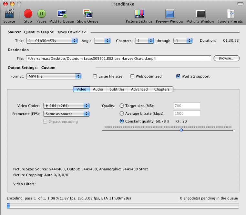Enable Web optimized checkbox
The height and width of the screenshot is (215, 246).
tap(132, 76)
